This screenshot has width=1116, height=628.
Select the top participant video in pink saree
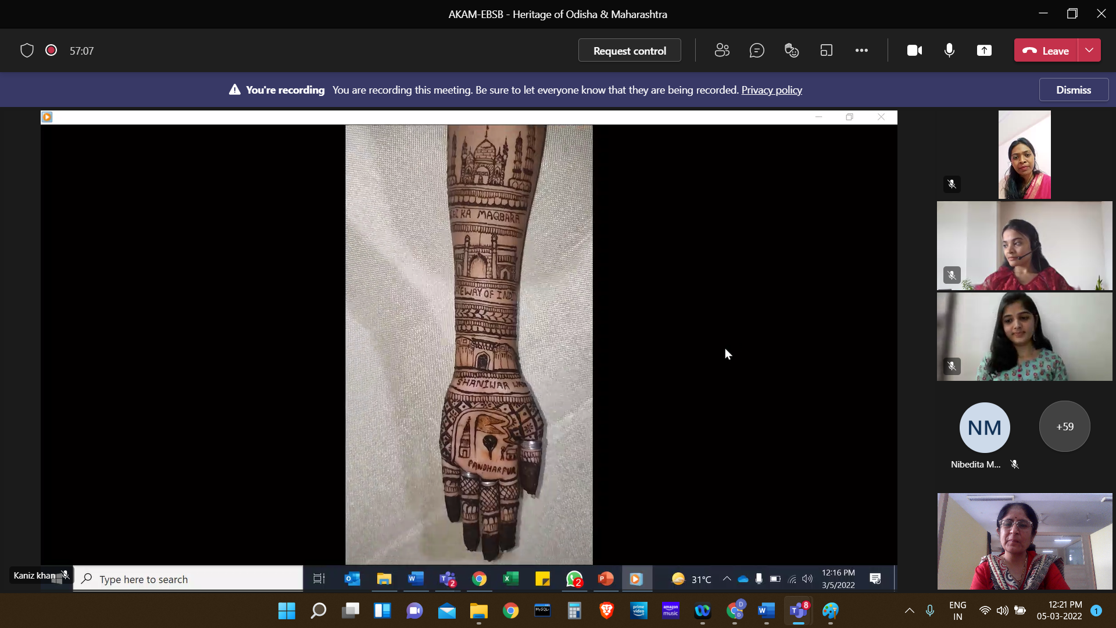[1024, 155]
